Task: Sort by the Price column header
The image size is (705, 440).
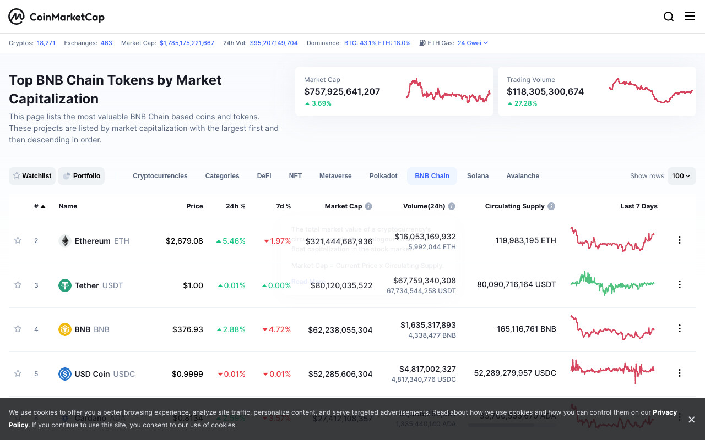Action: pyautogui.click(x=194, y=206)
